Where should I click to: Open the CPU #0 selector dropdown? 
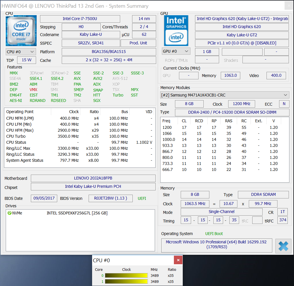pos(21,52)
